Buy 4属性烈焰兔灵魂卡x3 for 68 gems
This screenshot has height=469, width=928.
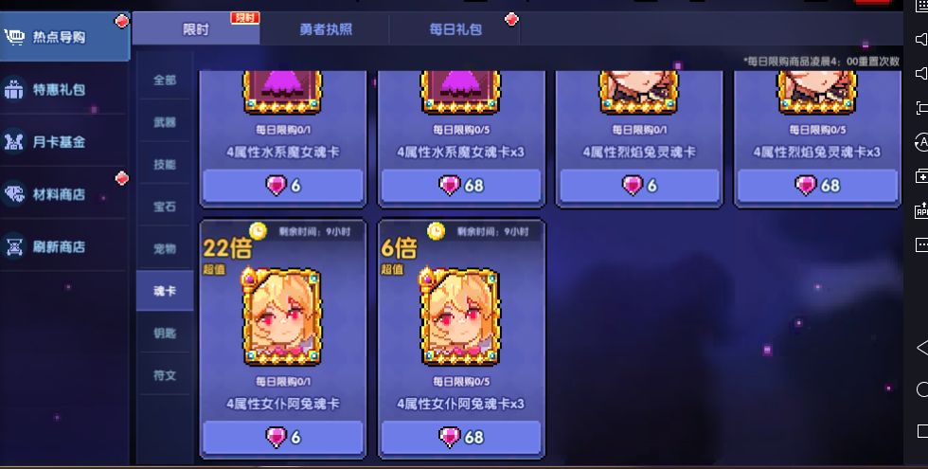816,186
